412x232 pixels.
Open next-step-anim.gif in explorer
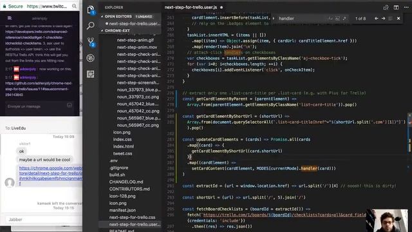135,40
